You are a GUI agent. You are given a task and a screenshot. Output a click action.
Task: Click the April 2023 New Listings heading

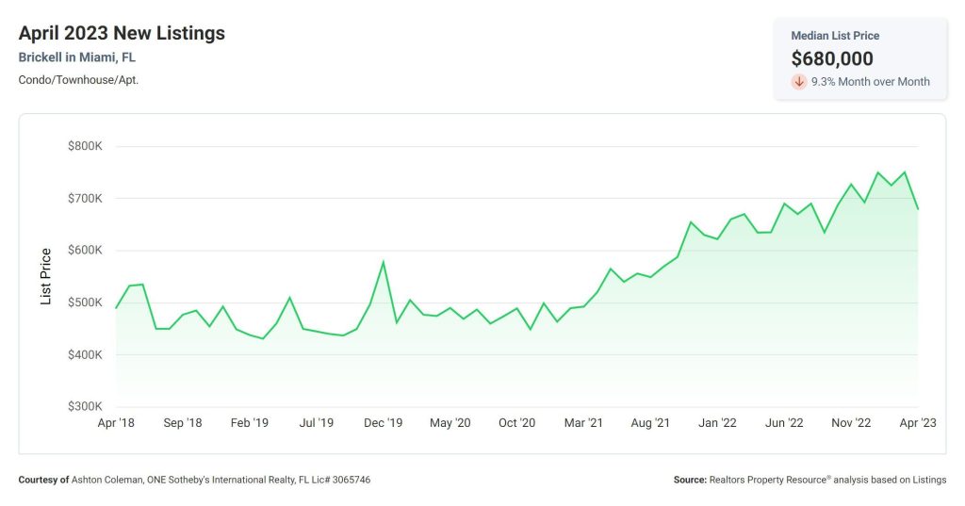click(122, 33)
